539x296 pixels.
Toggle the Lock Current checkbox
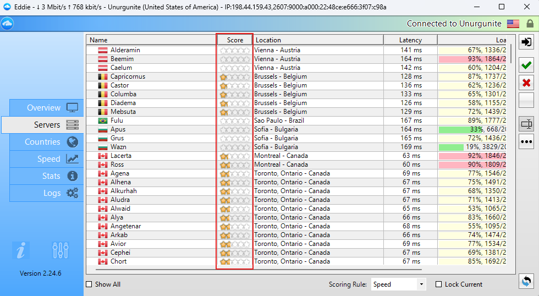tap(439, 284)
